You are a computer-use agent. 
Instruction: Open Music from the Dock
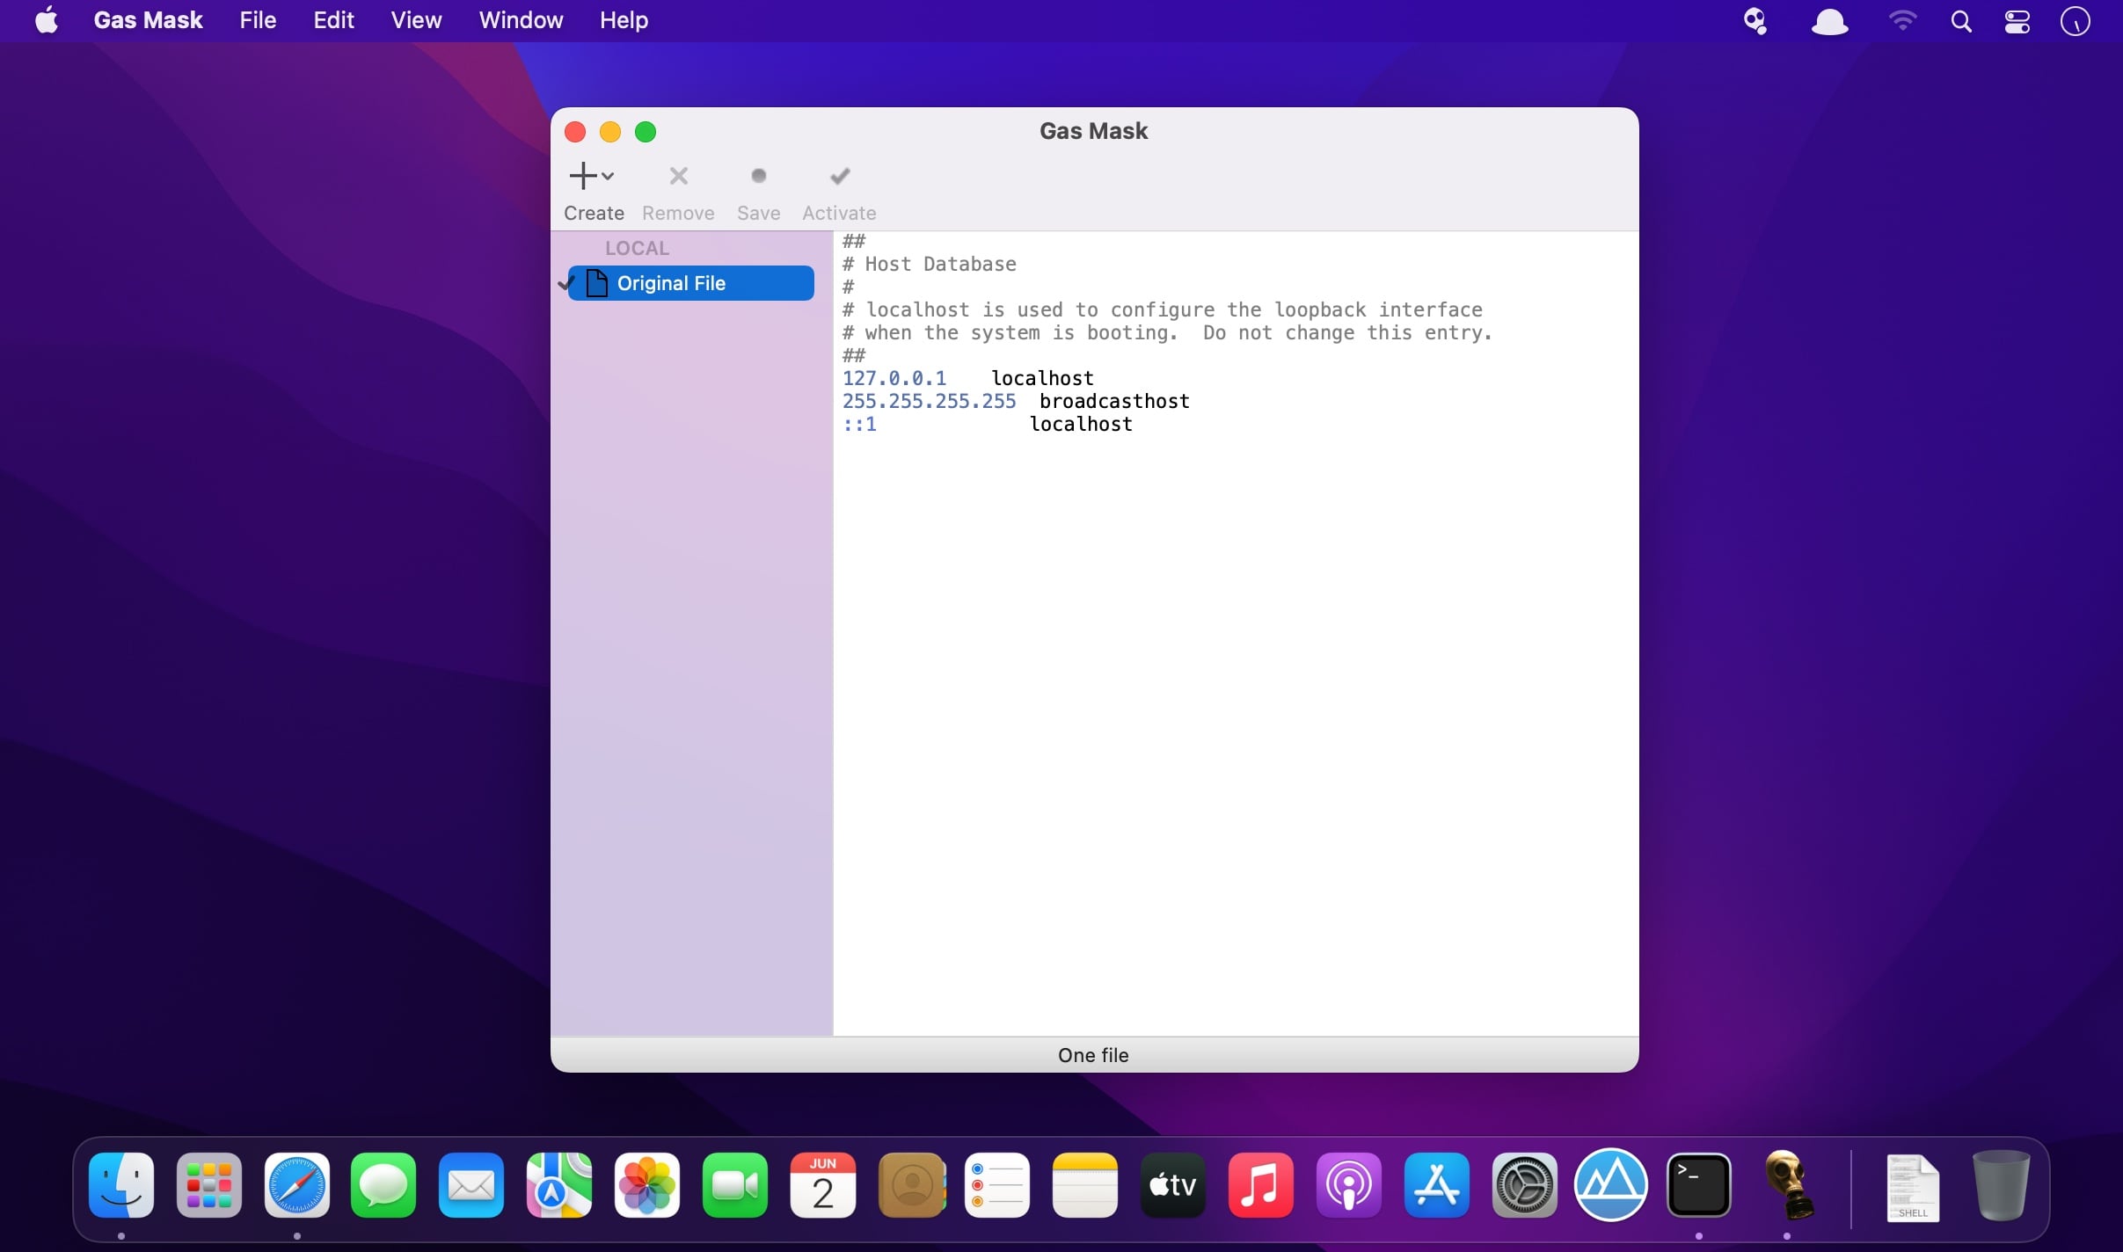1261,1185
